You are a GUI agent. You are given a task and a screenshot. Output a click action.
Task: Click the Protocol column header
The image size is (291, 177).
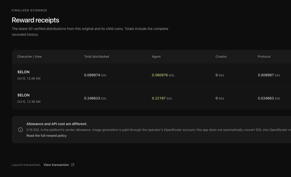[264, 57]
